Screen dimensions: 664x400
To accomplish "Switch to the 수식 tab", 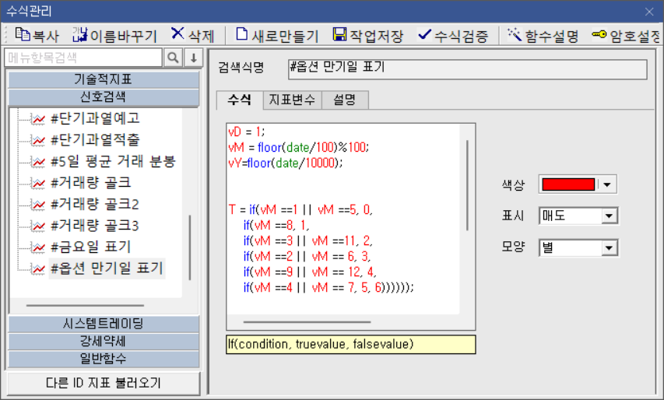I will pyautogui.click(x=240, y=100).
